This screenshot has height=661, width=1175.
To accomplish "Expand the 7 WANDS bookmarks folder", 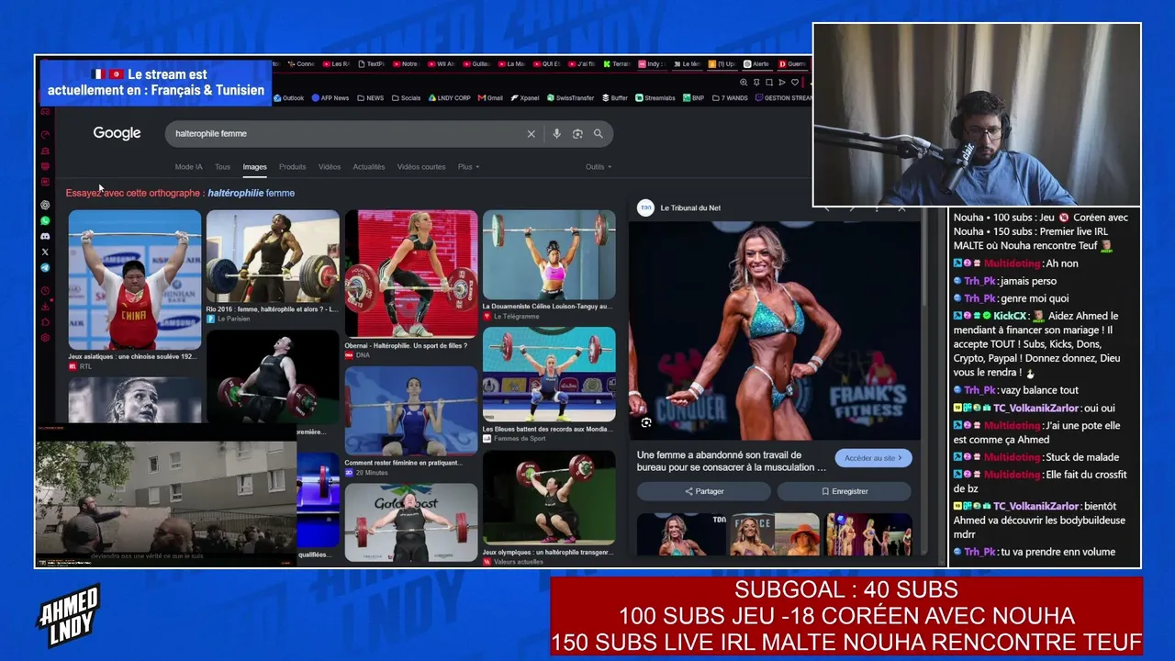I will [x=730, y=98].
